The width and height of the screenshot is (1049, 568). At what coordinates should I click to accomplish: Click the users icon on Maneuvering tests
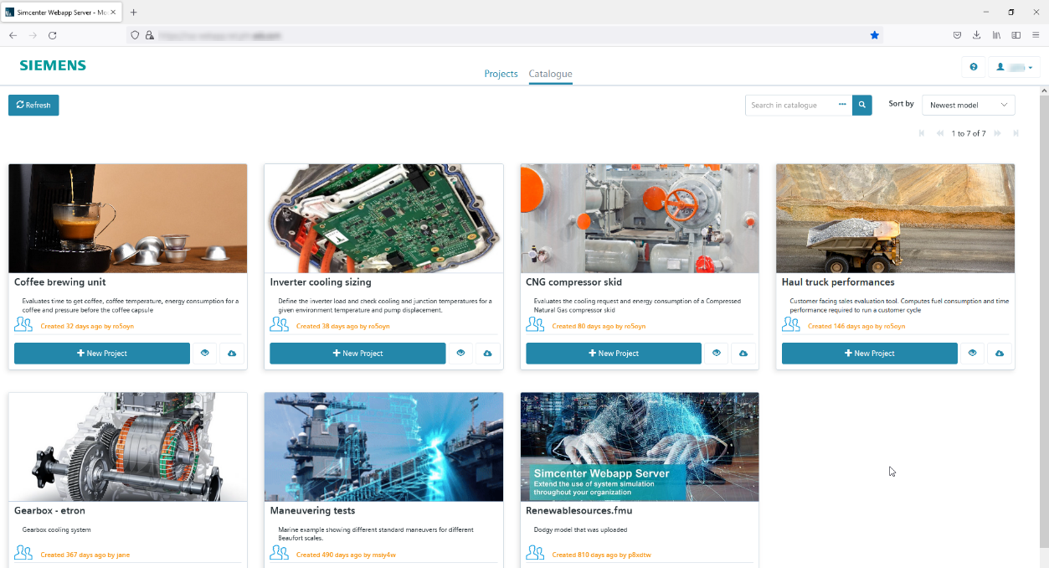point(279,553)
